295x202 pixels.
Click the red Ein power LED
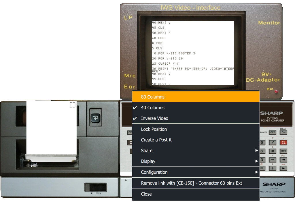[277, 92]
